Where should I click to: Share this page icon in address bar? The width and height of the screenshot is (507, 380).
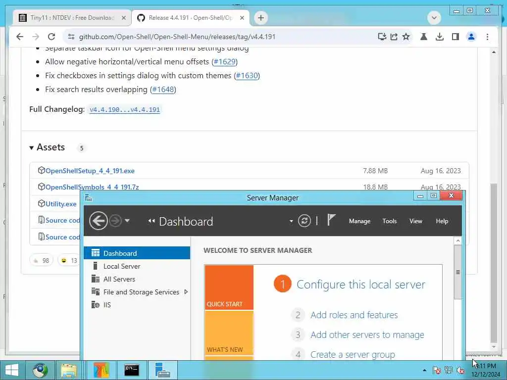click(x=394, y=37)
